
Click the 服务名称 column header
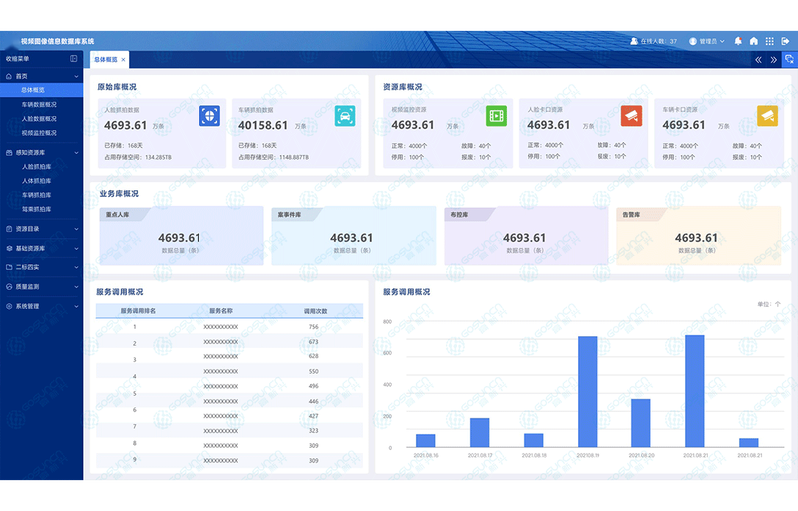tap(221, 311)
